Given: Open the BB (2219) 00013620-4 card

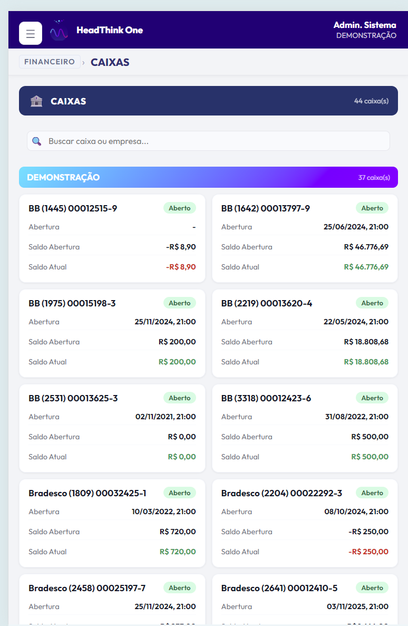Looking at the screenshot, I should 305,333.
